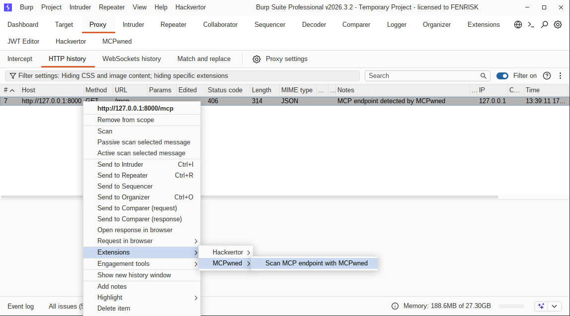Open the help question-mark icon near Filter on
The width and height of the screenshot is (570, 316).
(x=547, y=75)
